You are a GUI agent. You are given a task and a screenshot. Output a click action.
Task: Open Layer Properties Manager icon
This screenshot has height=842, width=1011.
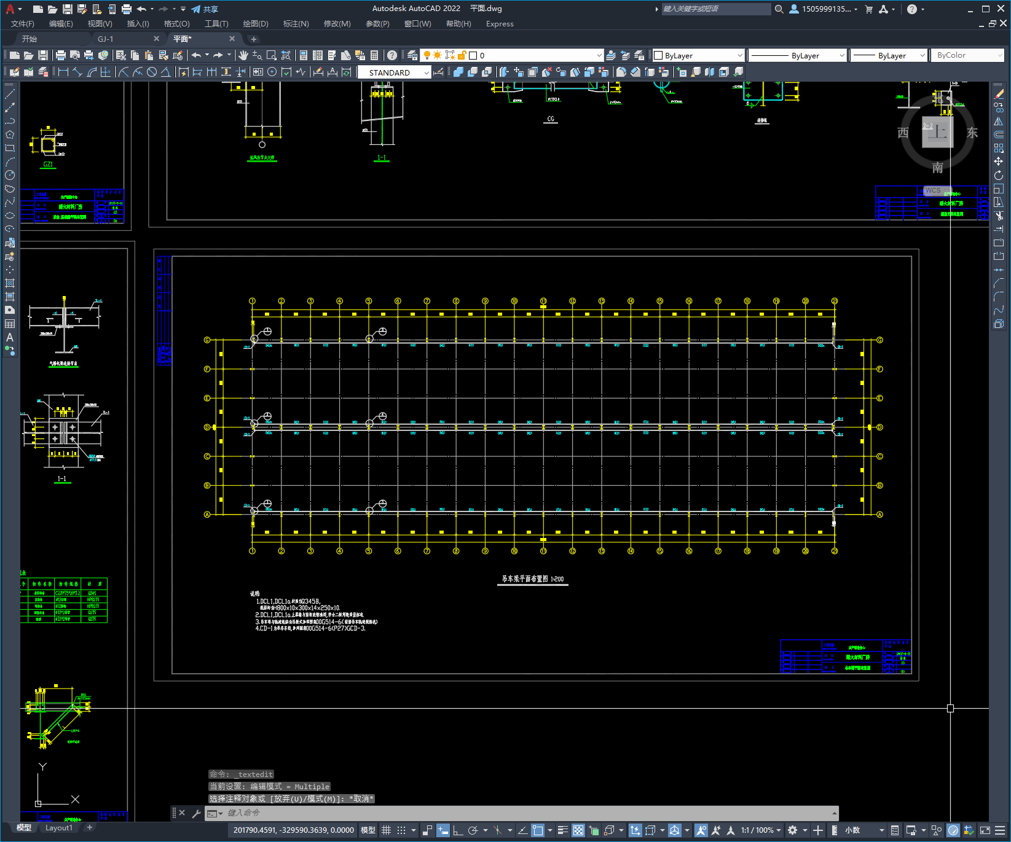pos(412,55)
